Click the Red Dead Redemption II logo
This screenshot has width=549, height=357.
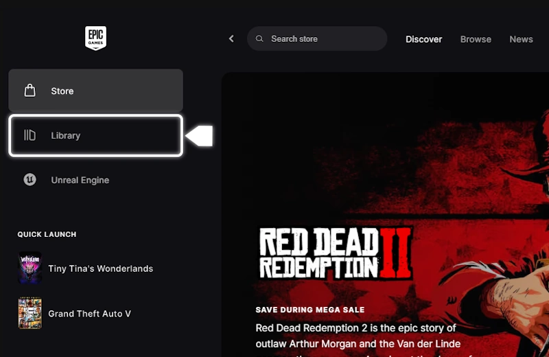pos(336,253)
